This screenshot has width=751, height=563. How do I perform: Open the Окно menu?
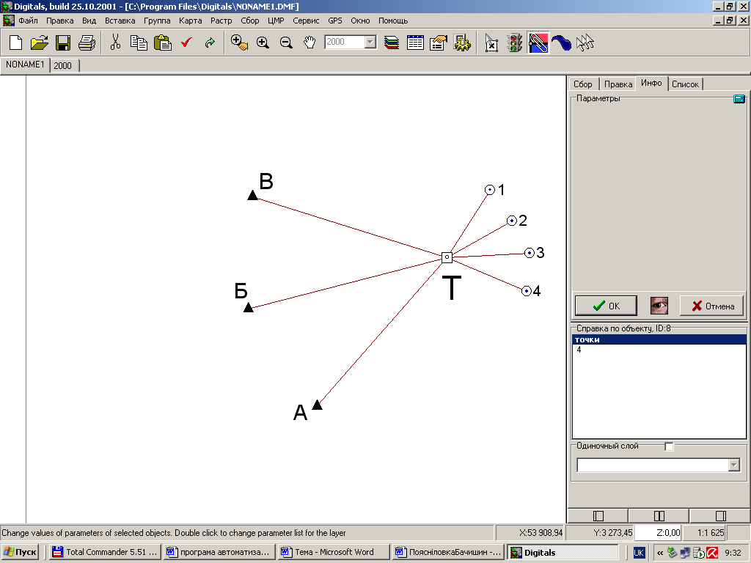coord(360,21)
